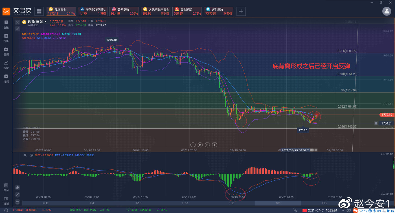Switch to 人民币账户黄金 quote tab
395x213 pixels.
[156, 11]
